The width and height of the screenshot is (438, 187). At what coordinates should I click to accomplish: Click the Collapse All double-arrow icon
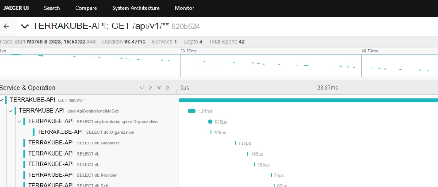click(x=167, y=88)
